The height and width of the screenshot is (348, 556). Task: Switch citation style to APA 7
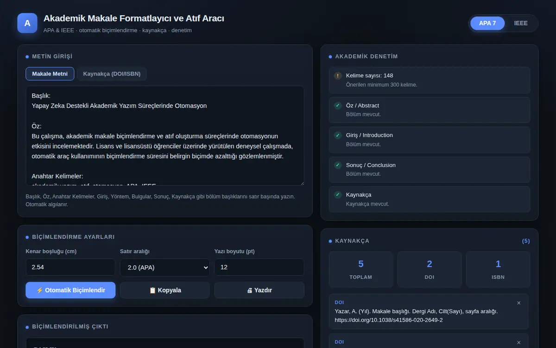[x=487, y=23]
